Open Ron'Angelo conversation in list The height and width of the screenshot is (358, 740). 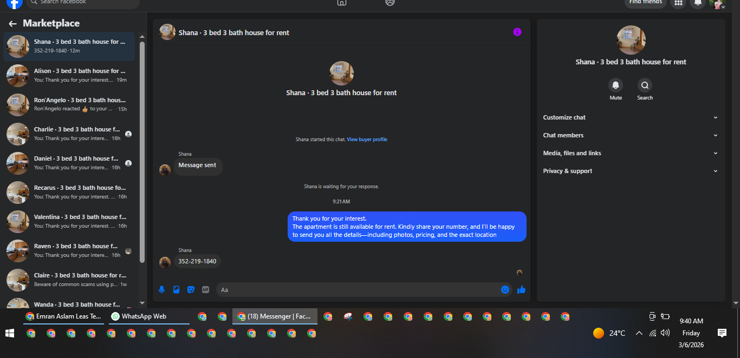pyautogui.click(x=69, y=104)
